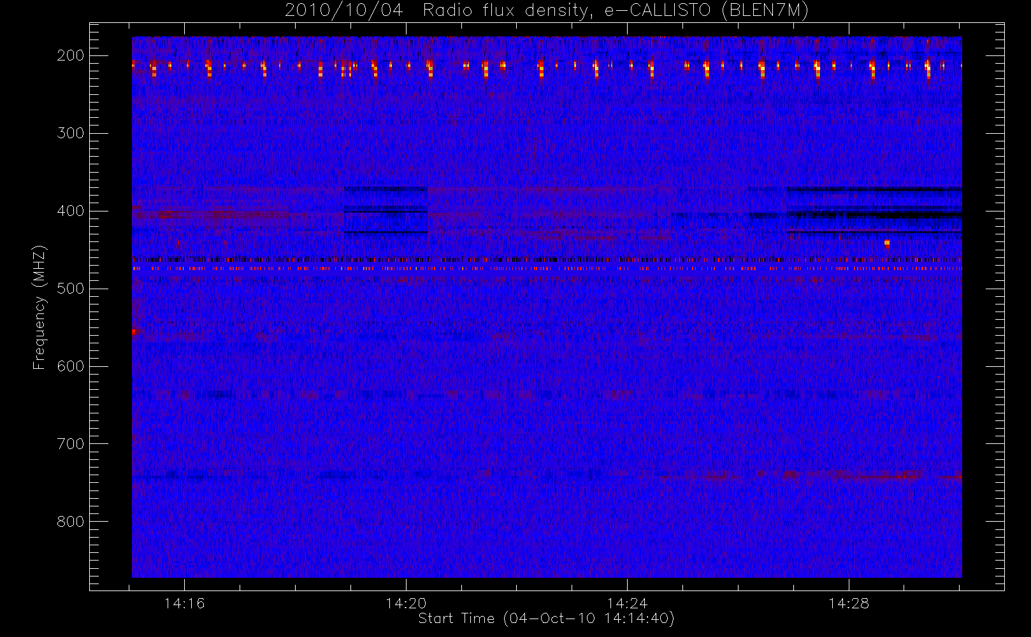This screenshot has height=637, width=1031.
Task: Click the 700 frequency tick label
Action: pyautogui.click(x=71, y=444)
